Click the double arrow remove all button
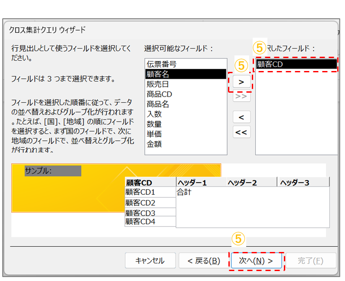Viewport: 345px width, 281px height. click(x=241, y=132)
